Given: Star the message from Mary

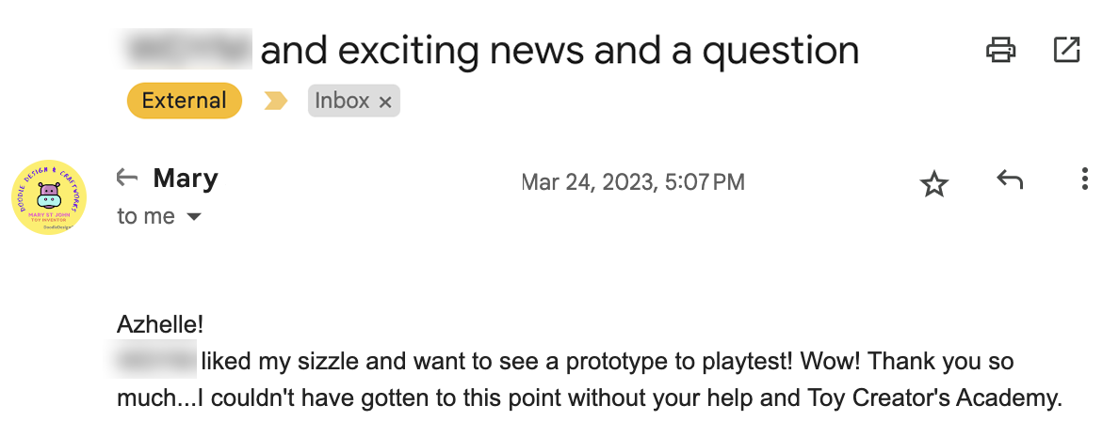Looking at the screenshot, I should tap(933, 184).
